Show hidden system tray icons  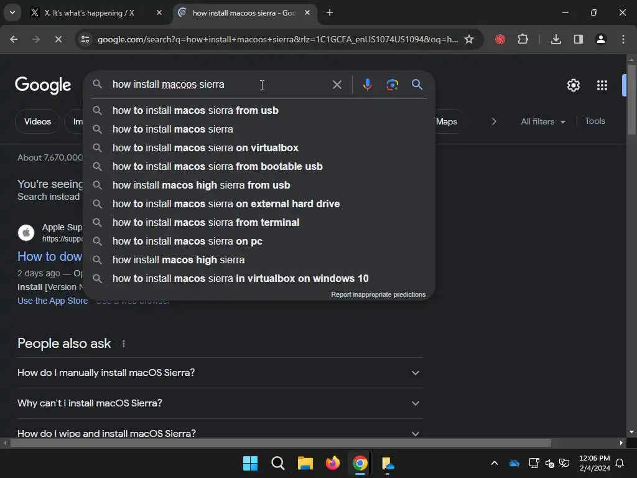(x=495, y=463)
